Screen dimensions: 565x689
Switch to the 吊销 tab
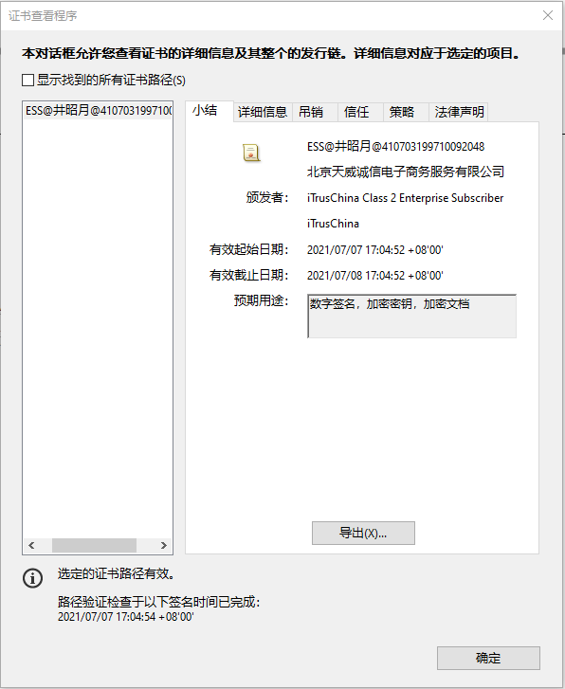(311, 112)
